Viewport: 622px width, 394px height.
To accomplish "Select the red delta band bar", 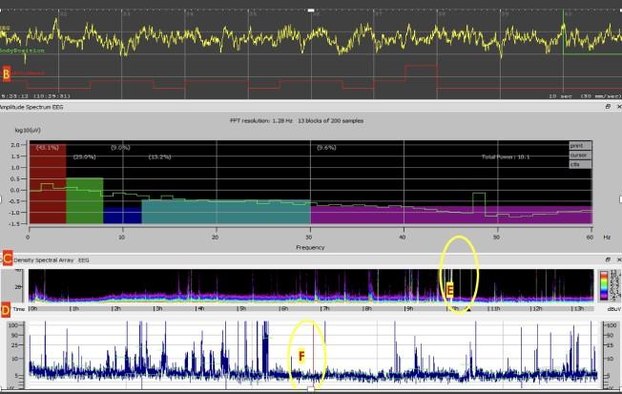I will point(48,184).
